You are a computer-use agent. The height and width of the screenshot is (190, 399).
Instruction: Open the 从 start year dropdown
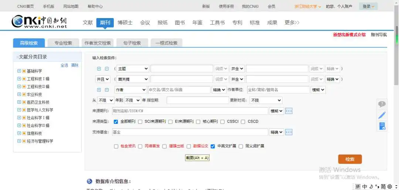[105, 100]
